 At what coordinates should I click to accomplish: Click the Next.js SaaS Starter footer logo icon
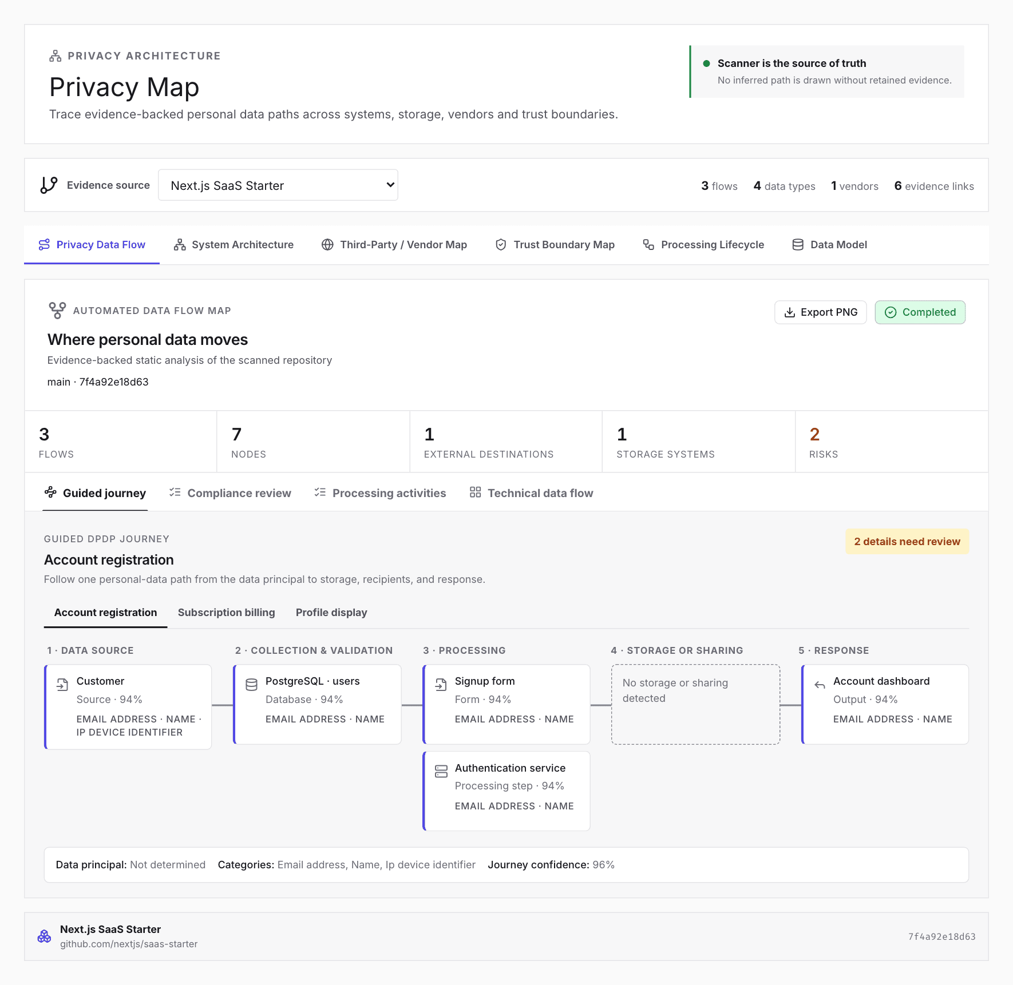pyautogui.click(x=44, y=936)
